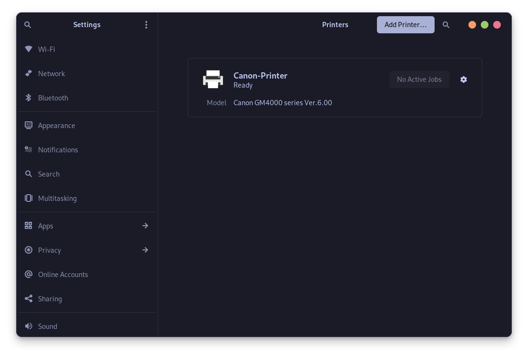Viewport: 528px width, 357px height.
Task: Open the sidebar search icon
Action: (28, 24)
